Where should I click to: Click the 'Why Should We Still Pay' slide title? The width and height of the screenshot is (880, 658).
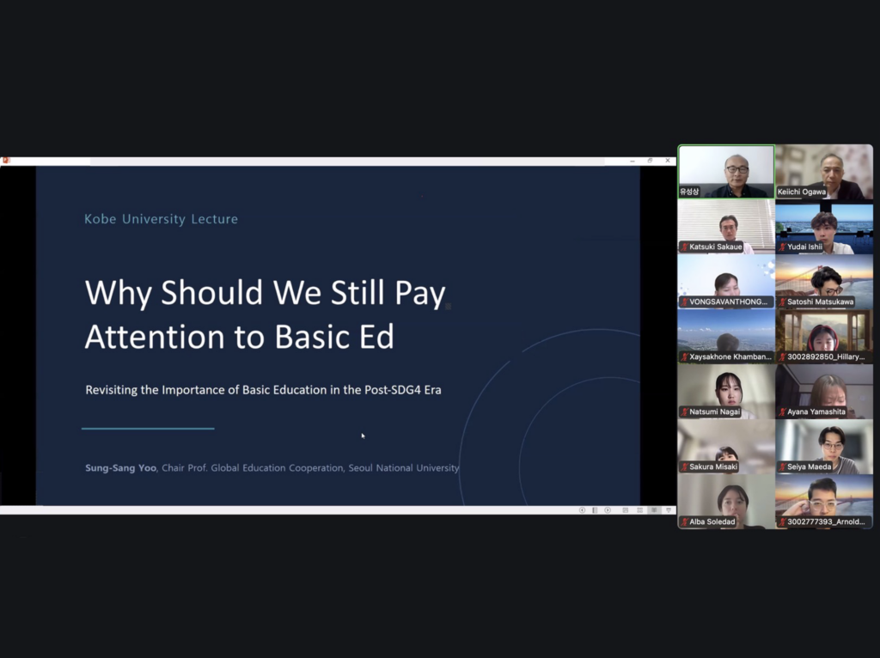[265, 293]
